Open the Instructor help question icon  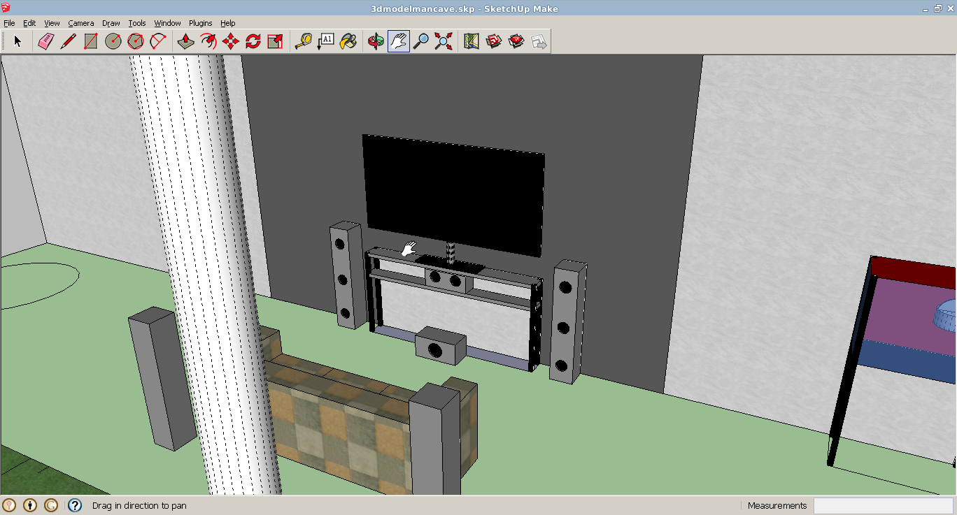coord(75,505)
